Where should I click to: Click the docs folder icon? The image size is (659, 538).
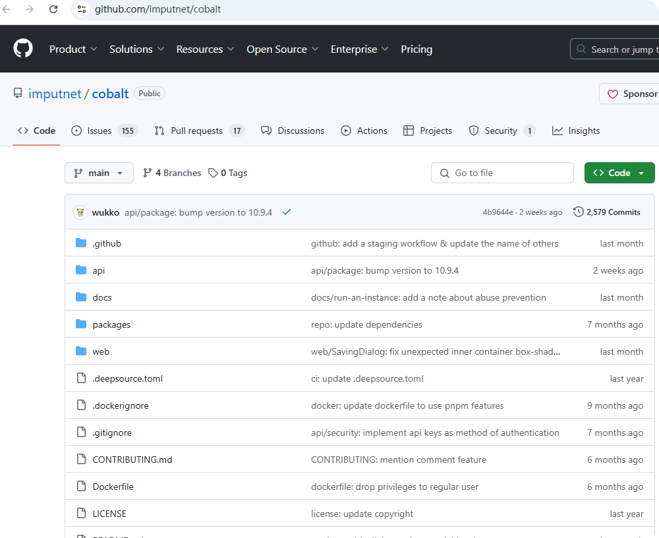[81, 297]
